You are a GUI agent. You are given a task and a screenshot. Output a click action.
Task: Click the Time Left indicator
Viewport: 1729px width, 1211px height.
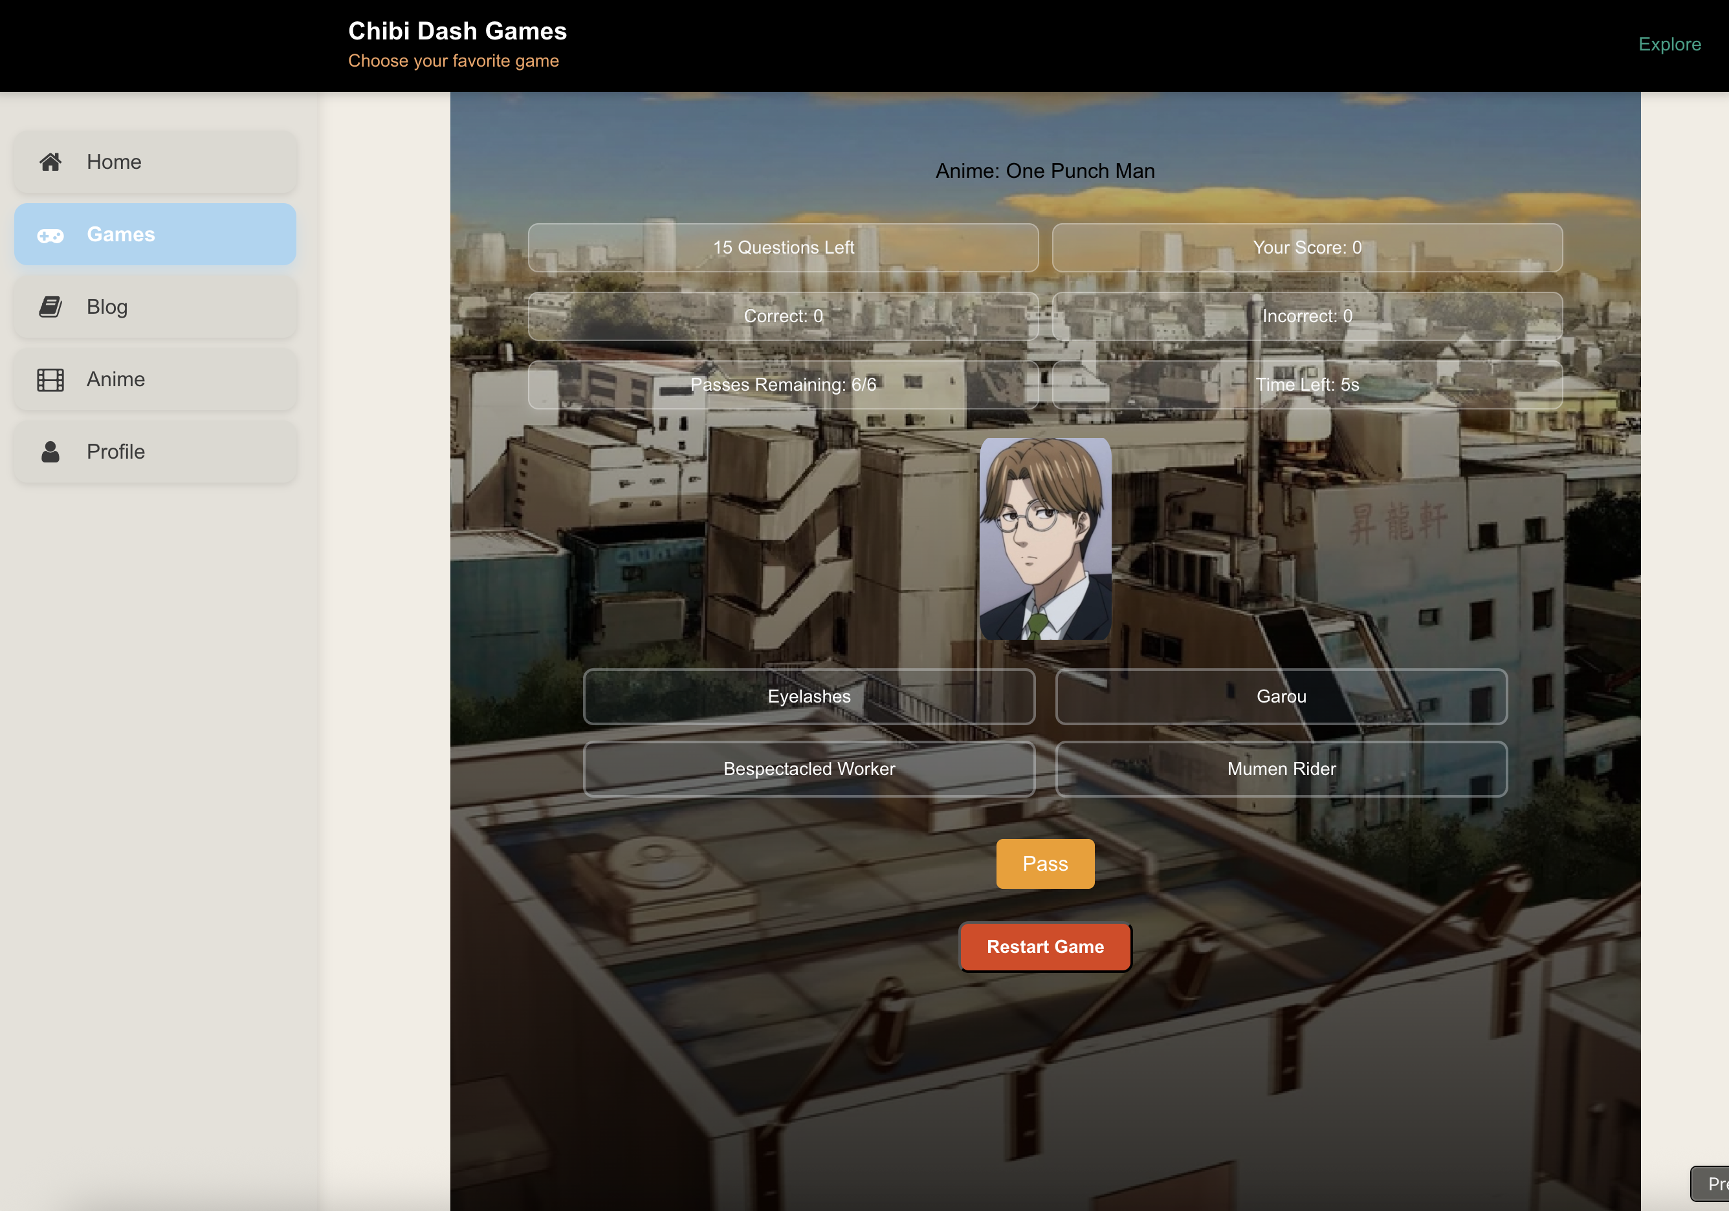(x=1306, y=385)
